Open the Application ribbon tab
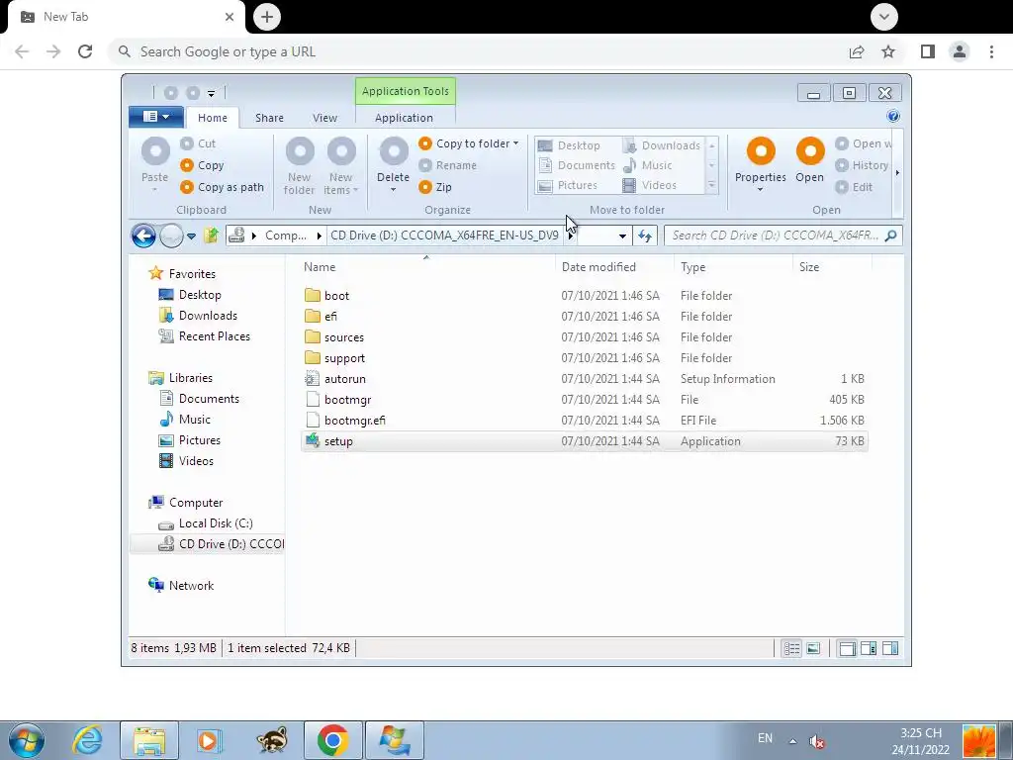 (404, 118)
